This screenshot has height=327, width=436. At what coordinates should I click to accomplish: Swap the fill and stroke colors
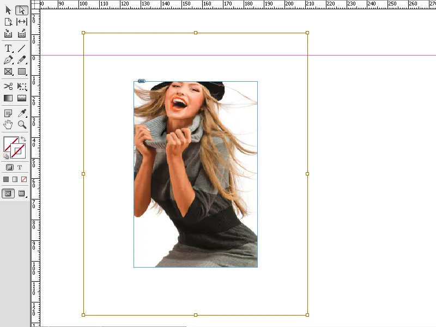point(23,139)
